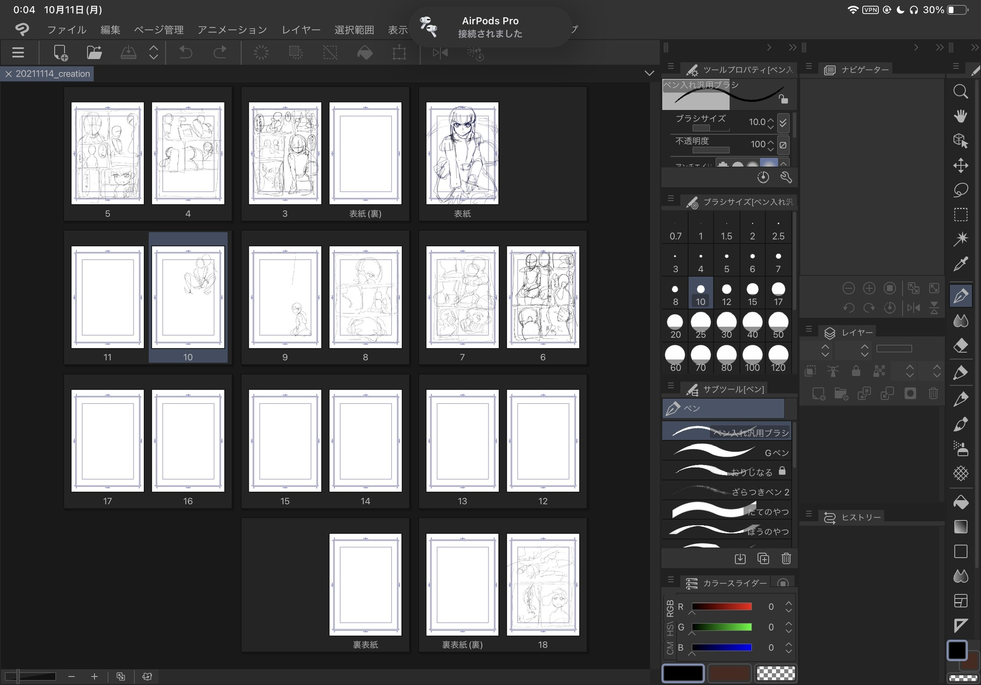The height and width of the screenshot is (685, 981).
Task: Click the Flip horizontal command bar icon
Action: click(440, 52)
